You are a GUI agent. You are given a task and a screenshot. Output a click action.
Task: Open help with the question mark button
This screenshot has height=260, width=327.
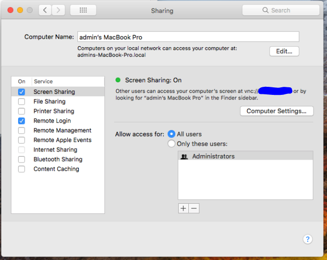tap(307, 239)
